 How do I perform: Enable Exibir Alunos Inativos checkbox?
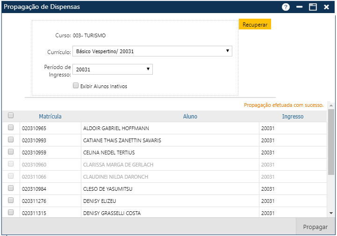click(x=76, y=86)
